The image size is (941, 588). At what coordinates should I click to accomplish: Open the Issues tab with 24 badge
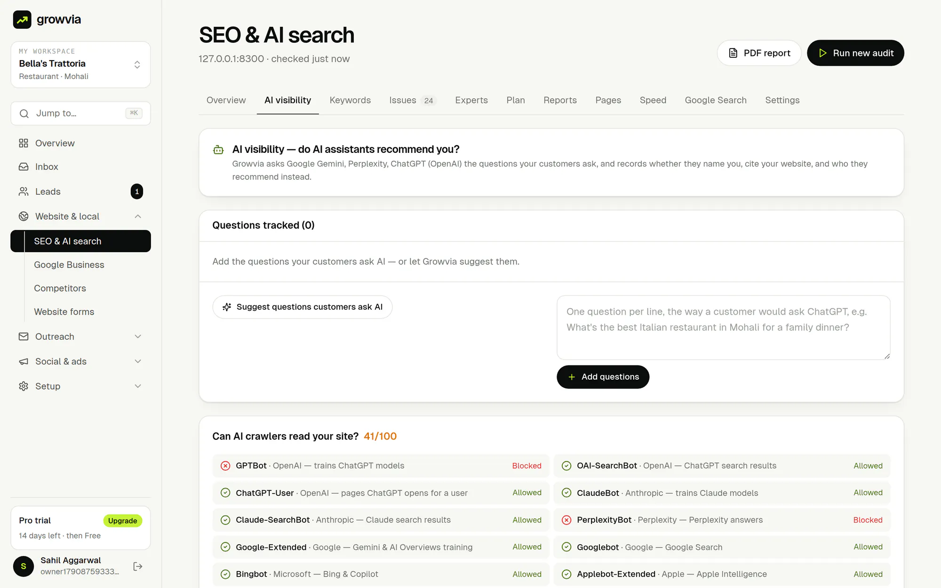click(413, 100)
